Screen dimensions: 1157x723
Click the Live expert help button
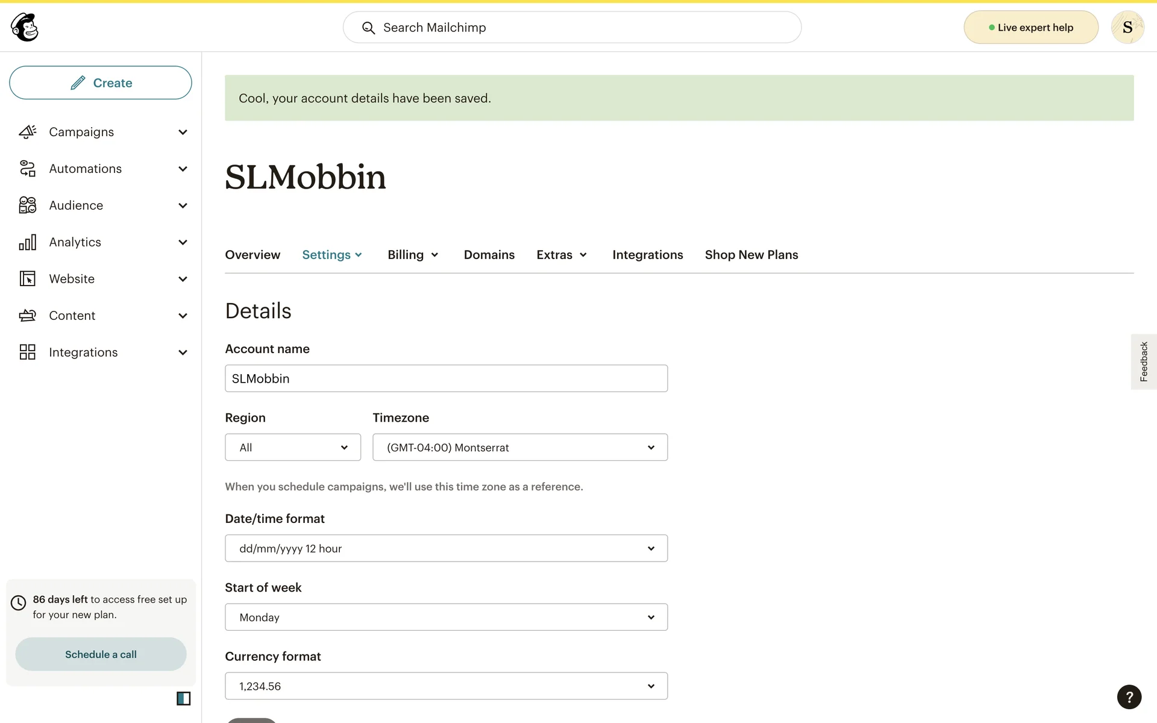pyautogui.click(x=1030, y=27)
